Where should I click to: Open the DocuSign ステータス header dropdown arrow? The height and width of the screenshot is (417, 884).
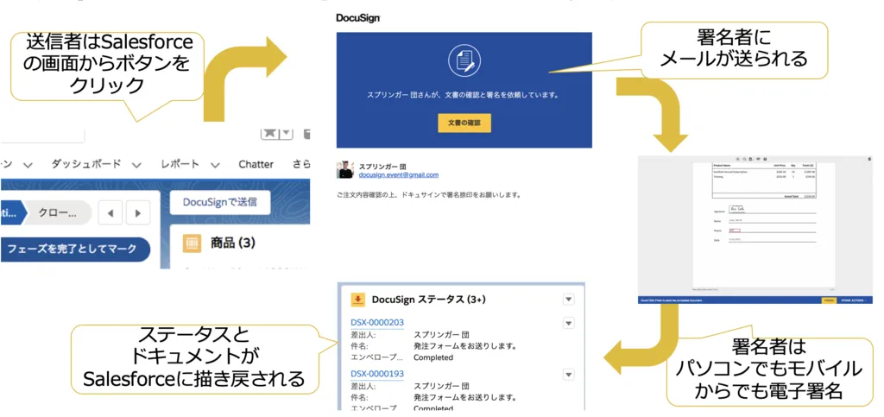tap(568, 300)
